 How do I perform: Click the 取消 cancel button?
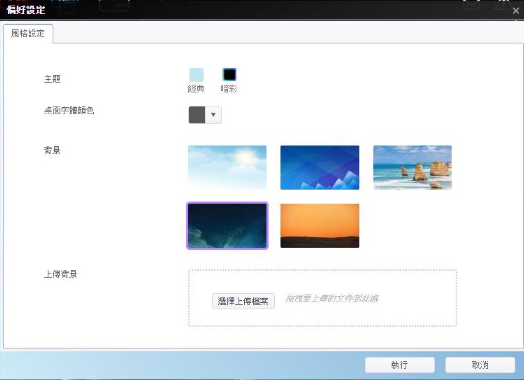480,365
